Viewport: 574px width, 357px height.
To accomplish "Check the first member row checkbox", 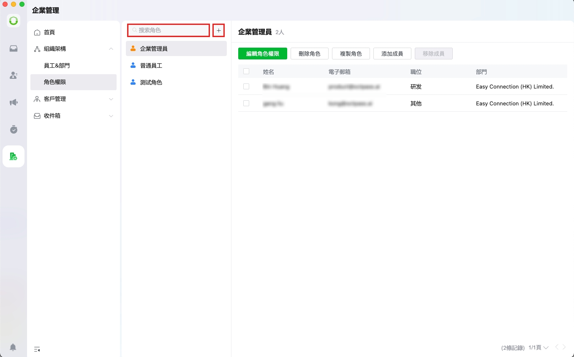I will pos(246,86).
